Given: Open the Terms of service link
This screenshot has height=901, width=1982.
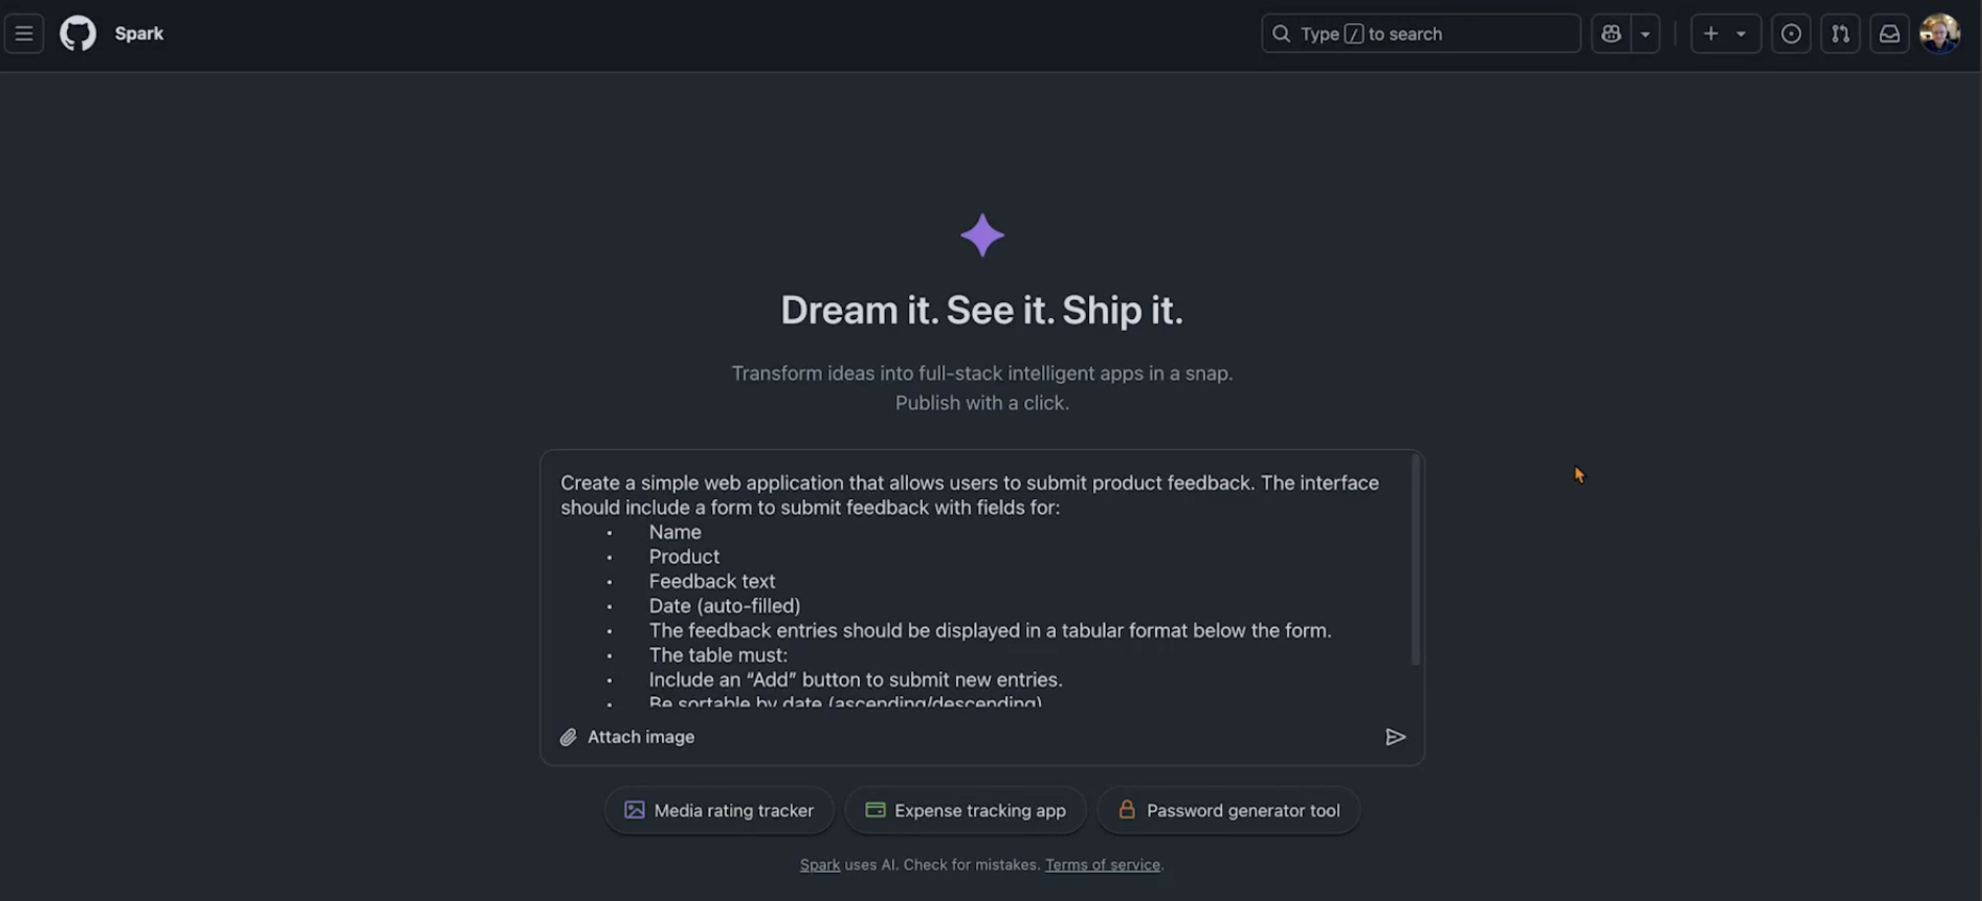Looking at the screenshot, I should [x=1101, y=865].
